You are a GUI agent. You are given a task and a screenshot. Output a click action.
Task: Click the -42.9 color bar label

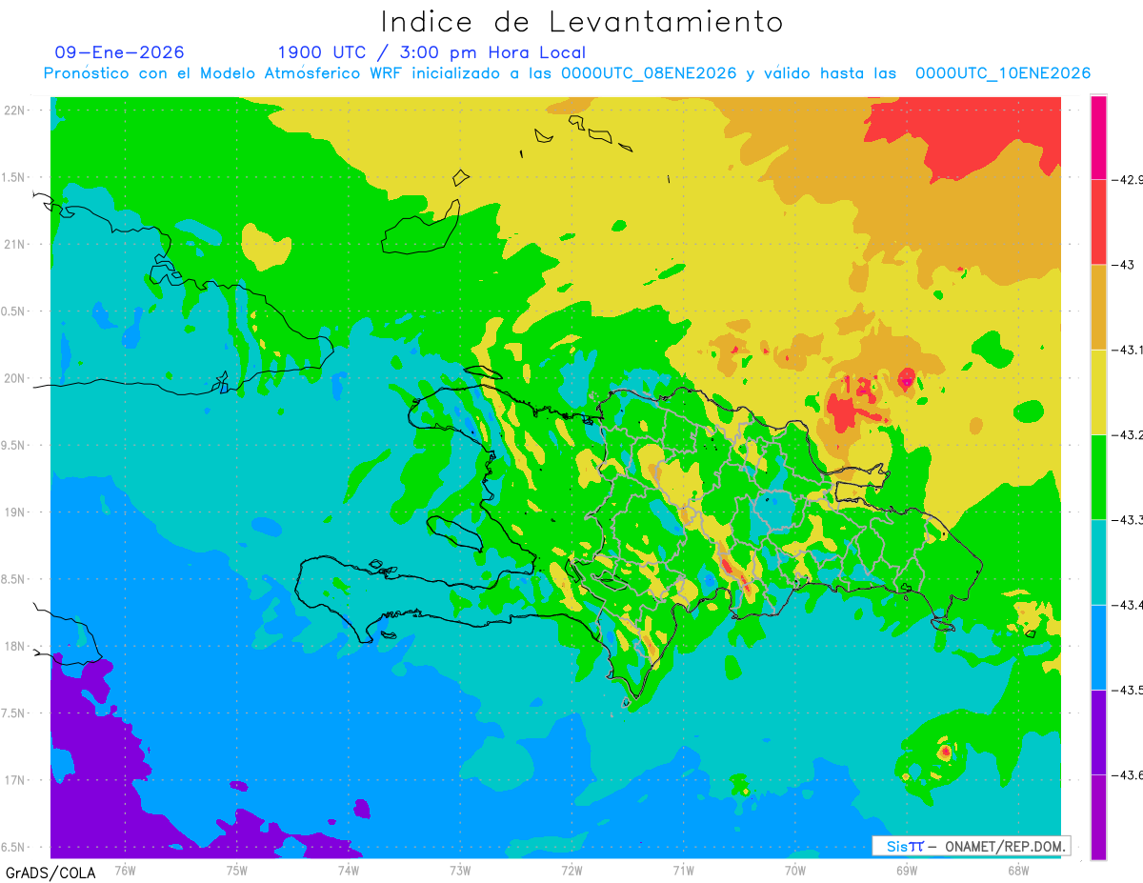click(x=1127, y=179)
